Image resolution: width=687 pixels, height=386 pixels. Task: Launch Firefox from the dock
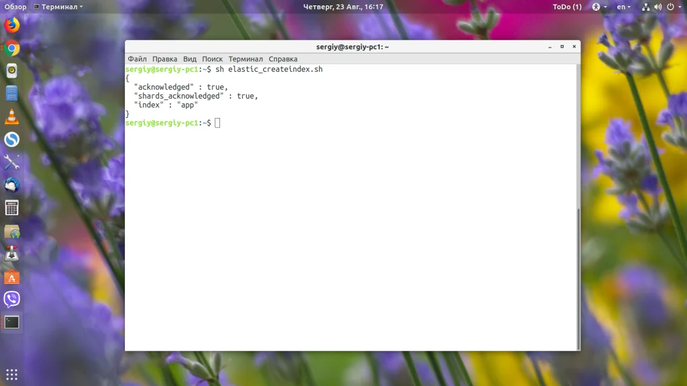coord(12,25)
